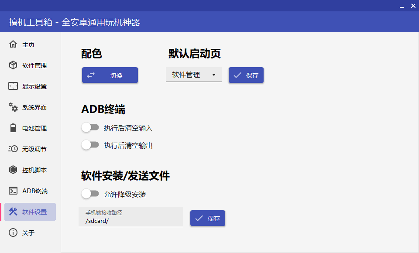The height and width of the screenshot is (253, 419).
Task: Save the phone receive path
Action: pos(208,218)
